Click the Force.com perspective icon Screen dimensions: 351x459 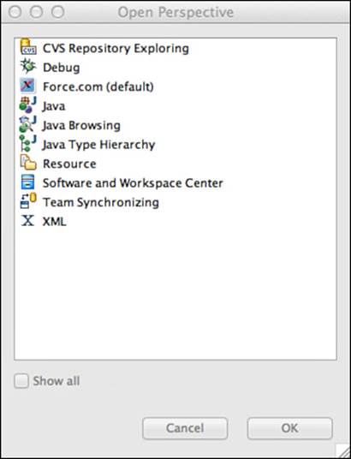27,86
